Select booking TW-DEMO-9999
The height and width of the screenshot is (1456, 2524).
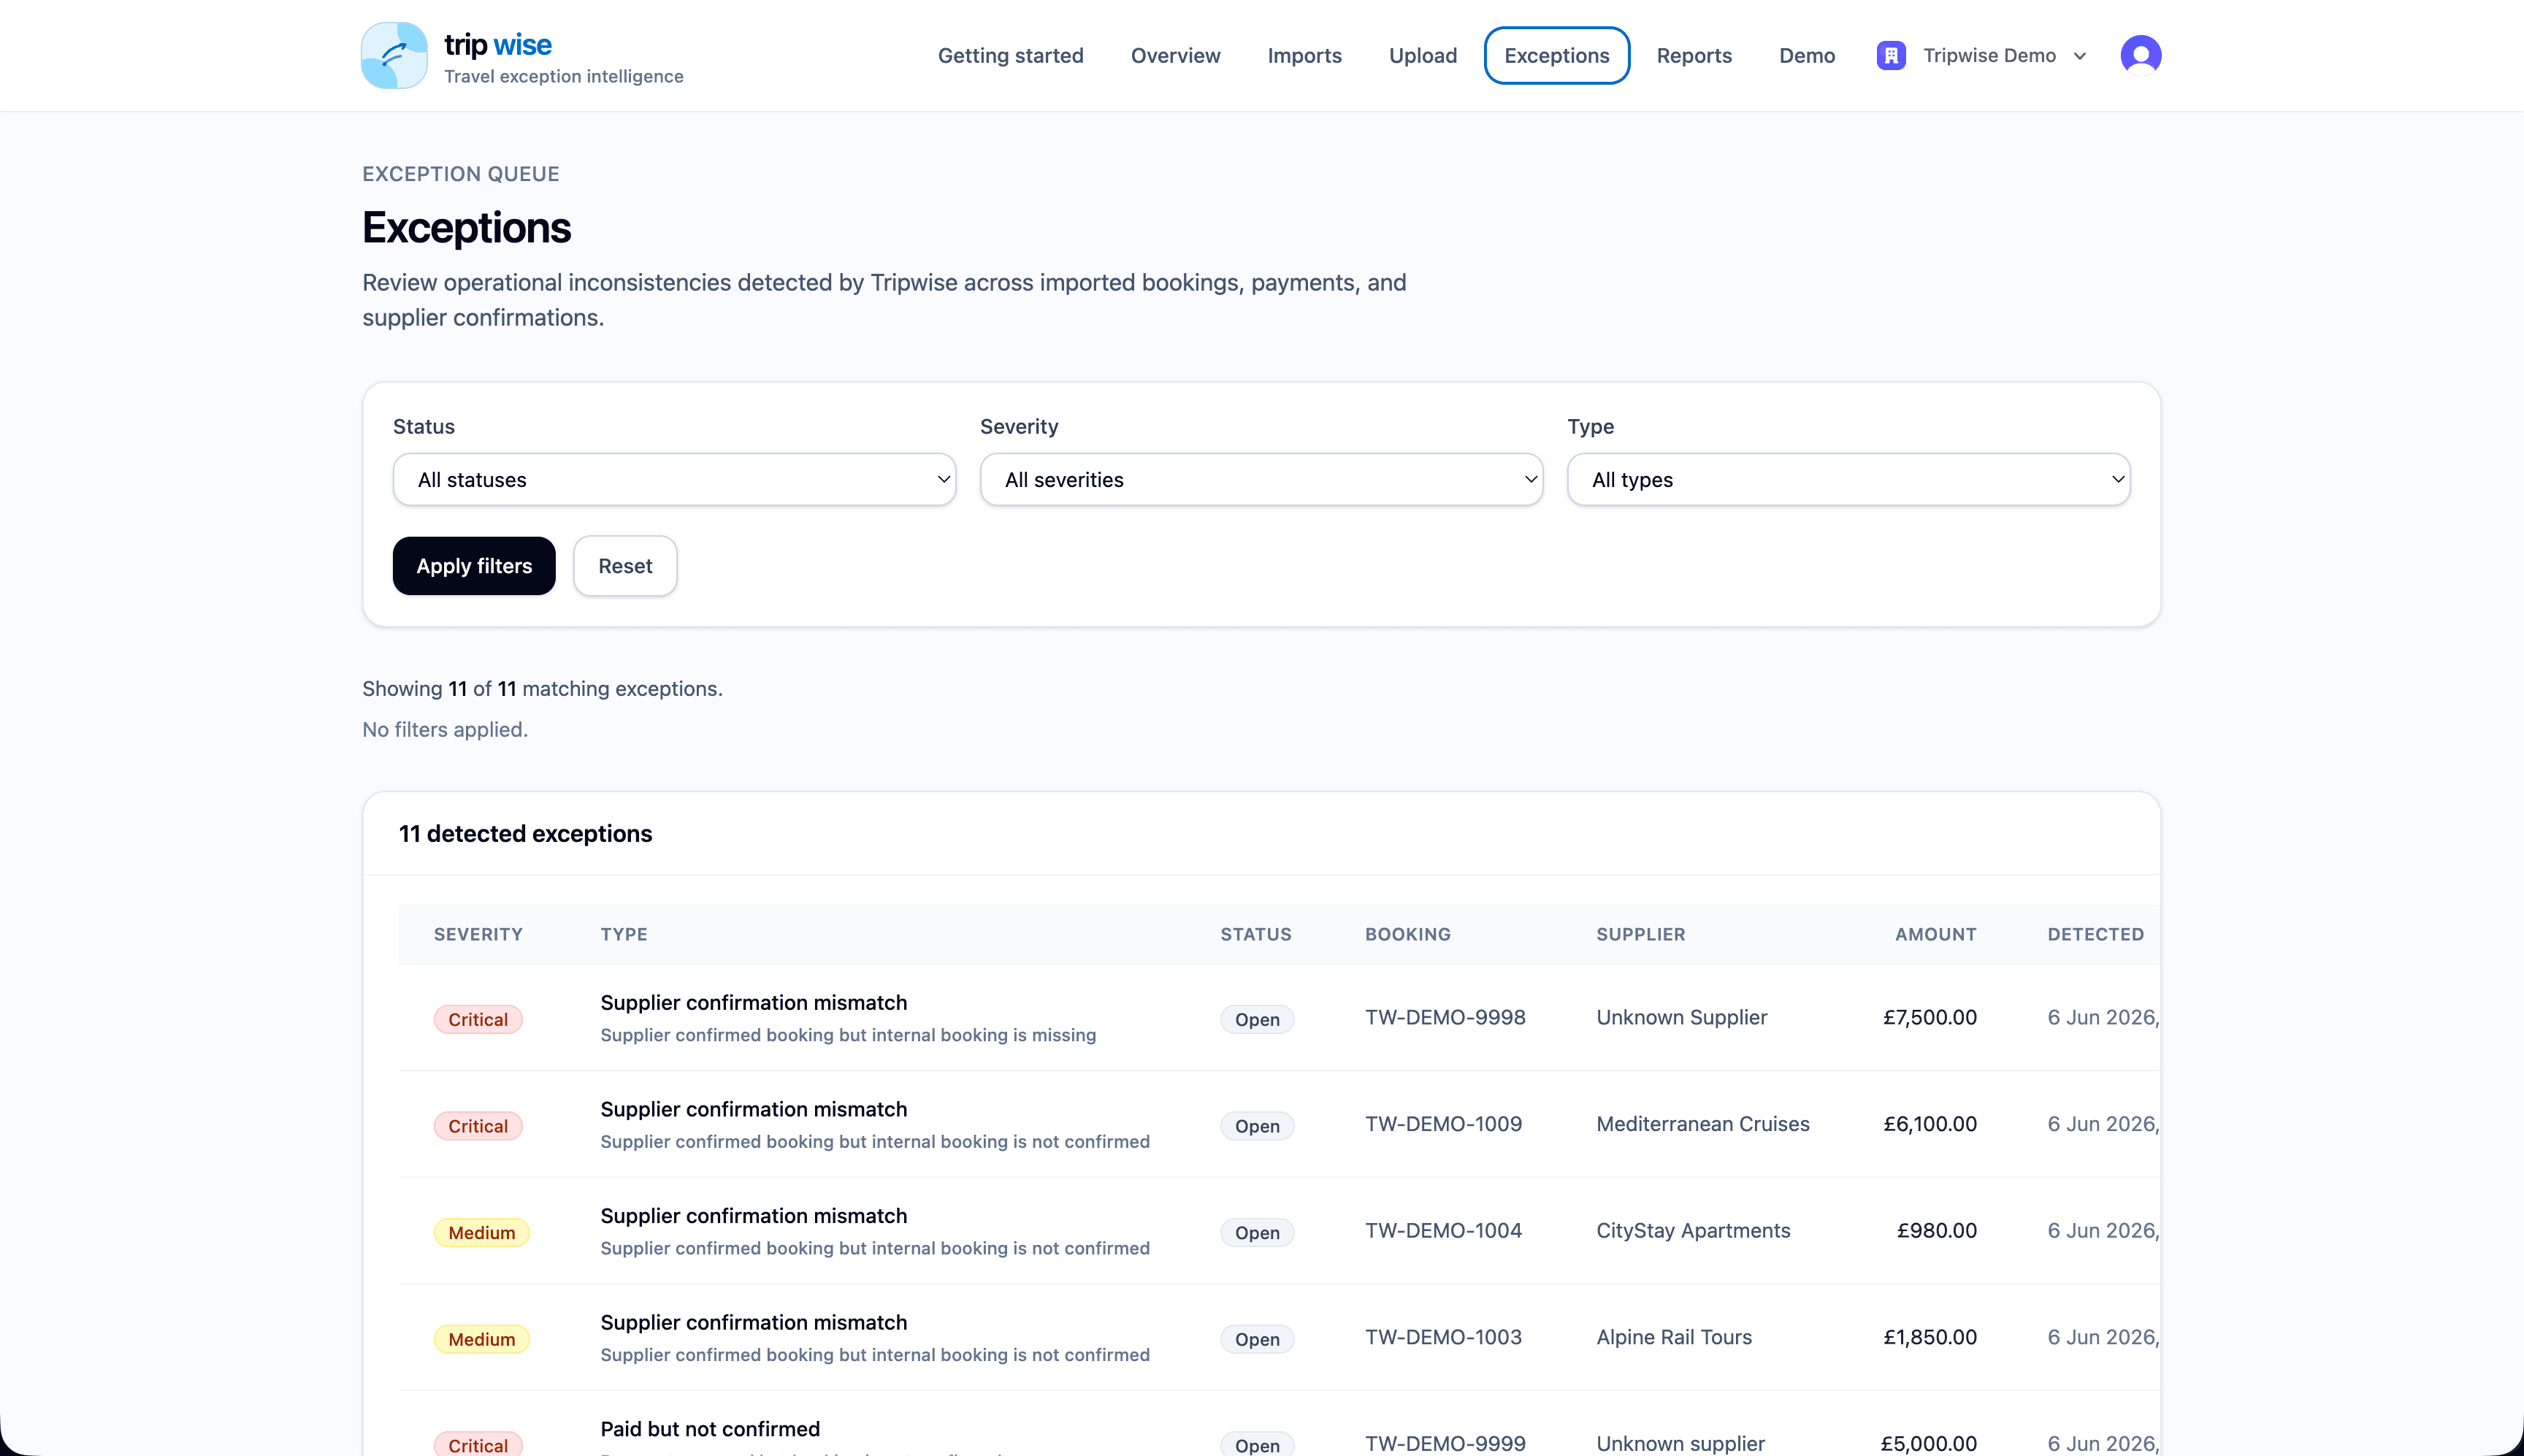(x=1445, y=1443)
